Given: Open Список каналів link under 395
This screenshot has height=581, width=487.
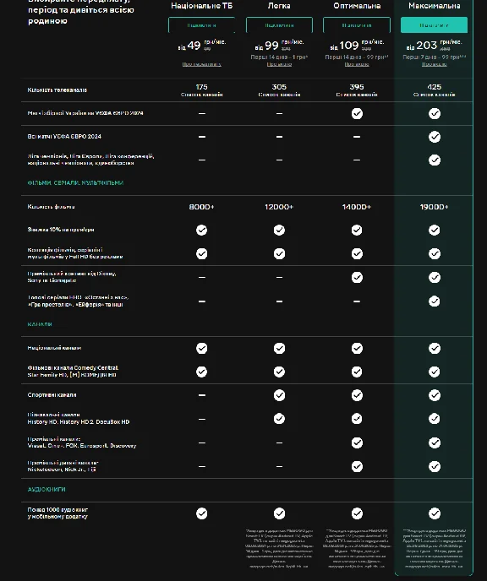Looking at the screenshot, I should click(x=357, y=95).
